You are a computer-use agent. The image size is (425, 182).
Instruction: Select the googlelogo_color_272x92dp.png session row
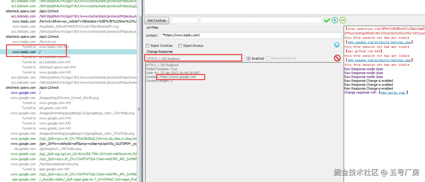[x=68, y=133]
